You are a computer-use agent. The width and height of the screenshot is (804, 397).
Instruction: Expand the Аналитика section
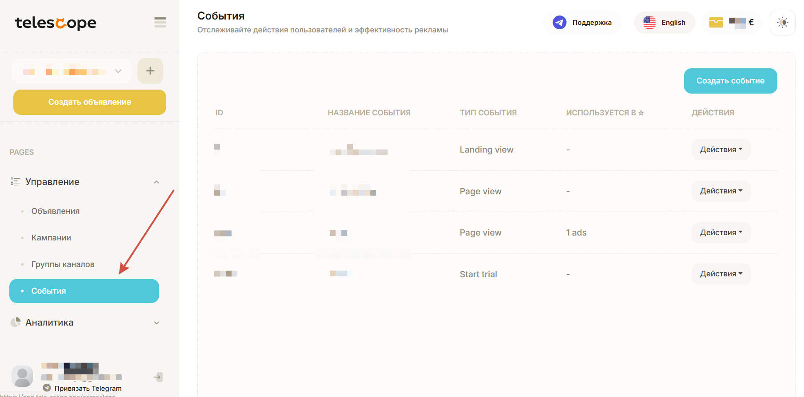[x=156, y=323]
